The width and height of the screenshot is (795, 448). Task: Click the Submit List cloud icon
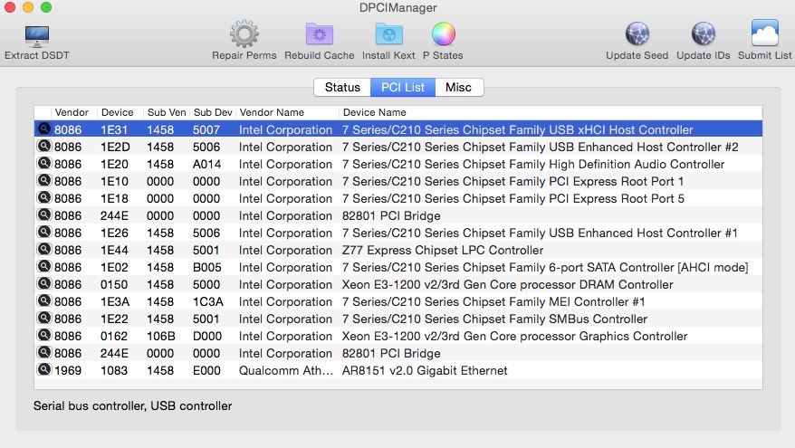tap(764, 33)
